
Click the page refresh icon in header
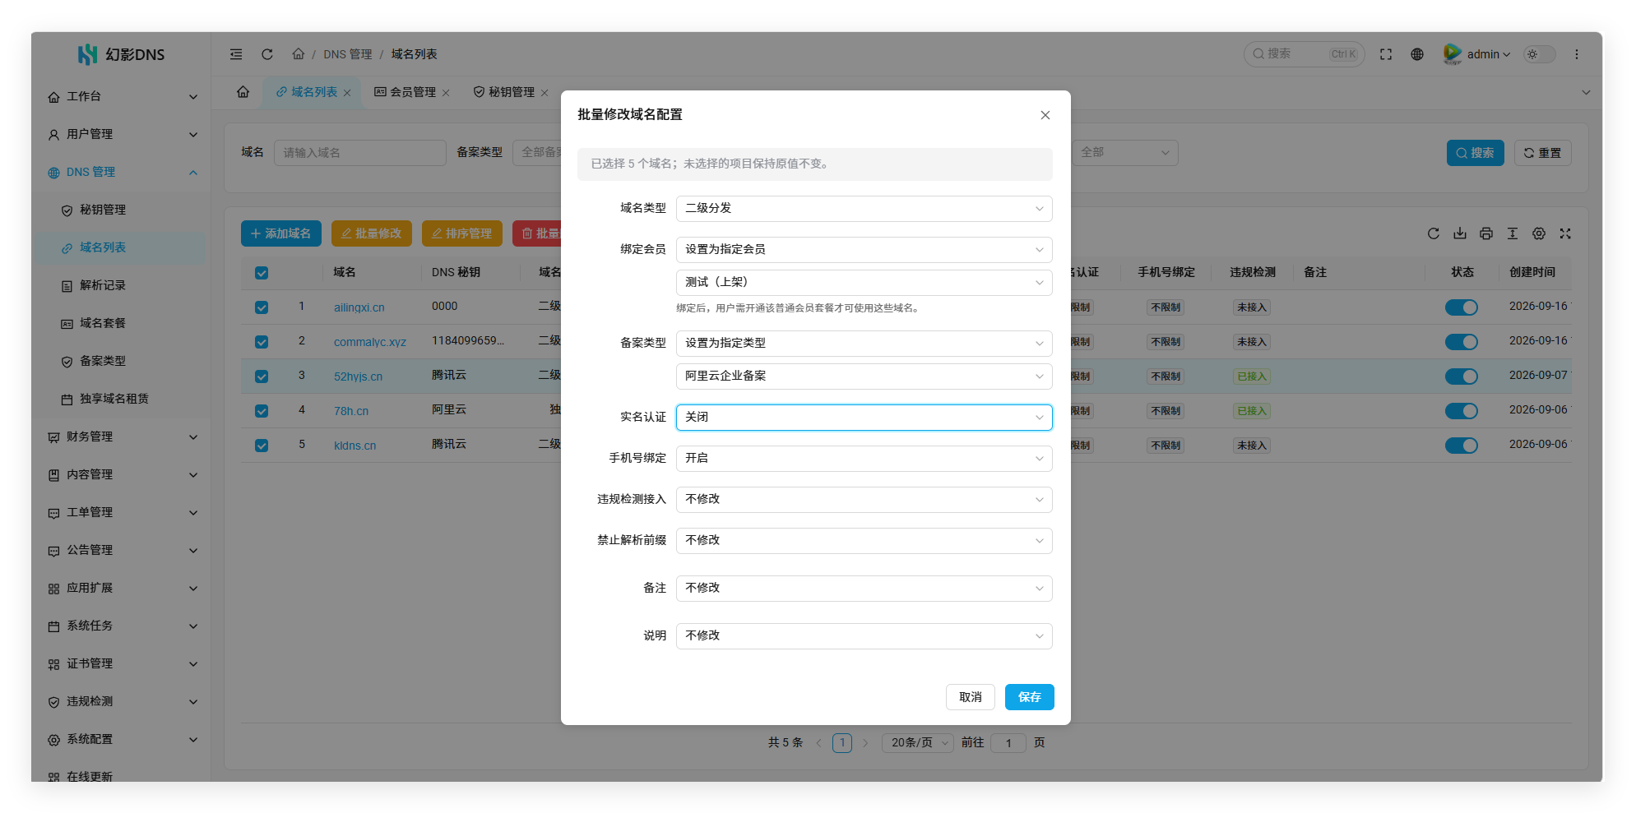267,54
